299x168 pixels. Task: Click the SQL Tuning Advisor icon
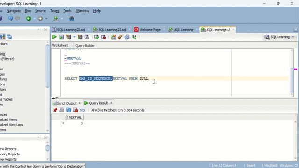point(87,37)
